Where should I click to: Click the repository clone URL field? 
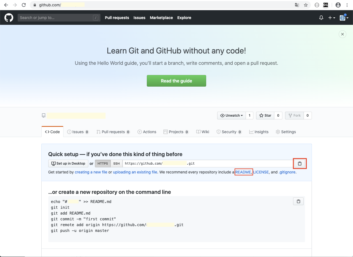click(x=208, y=164)
